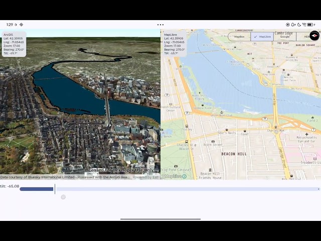The width and height of the screenshot is (321, 241).
Task: Click the 1:29 status bar clock
Action: coord(10,25)
